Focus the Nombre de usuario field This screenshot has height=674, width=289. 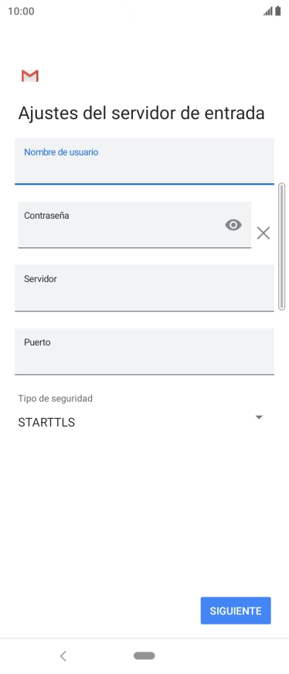coord(144,162)
